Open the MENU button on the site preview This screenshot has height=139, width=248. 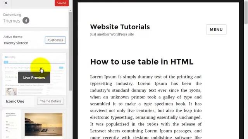(216, 29)
